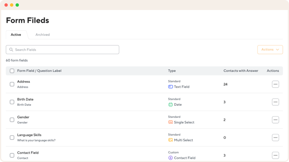
Task: Click the green maximize window button
Action: (17, 5)
